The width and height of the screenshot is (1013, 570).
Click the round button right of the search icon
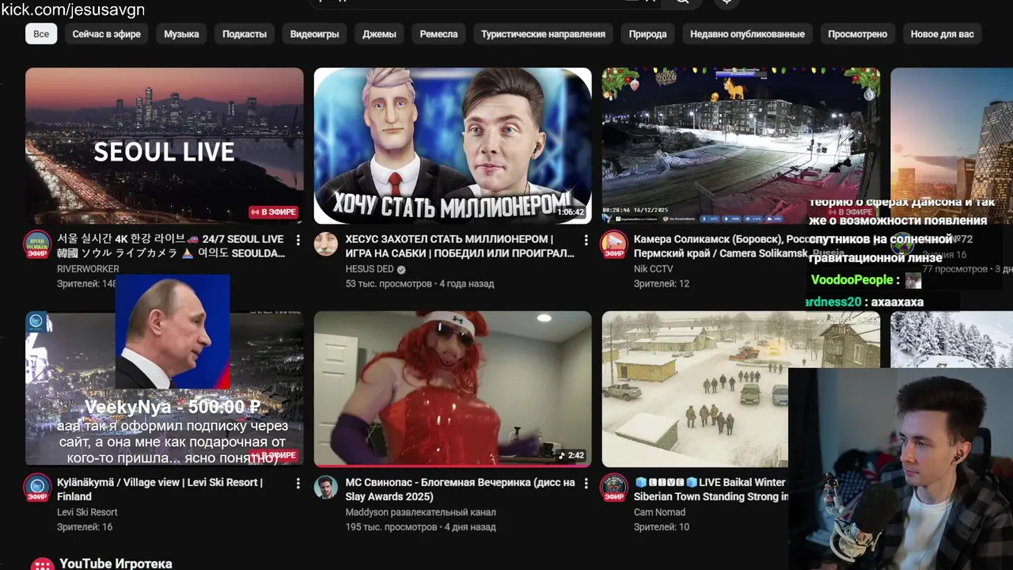point(727,2)
